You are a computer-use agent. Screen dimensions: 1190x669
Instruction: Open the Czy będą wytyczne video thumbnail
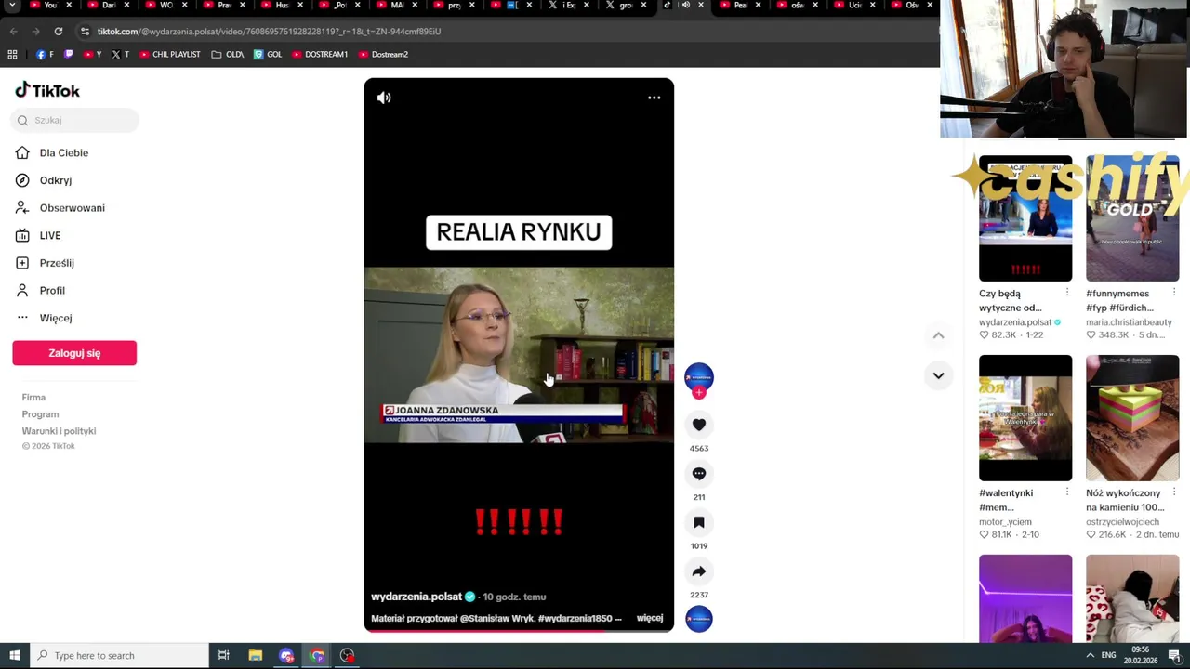coord(1025,218)
